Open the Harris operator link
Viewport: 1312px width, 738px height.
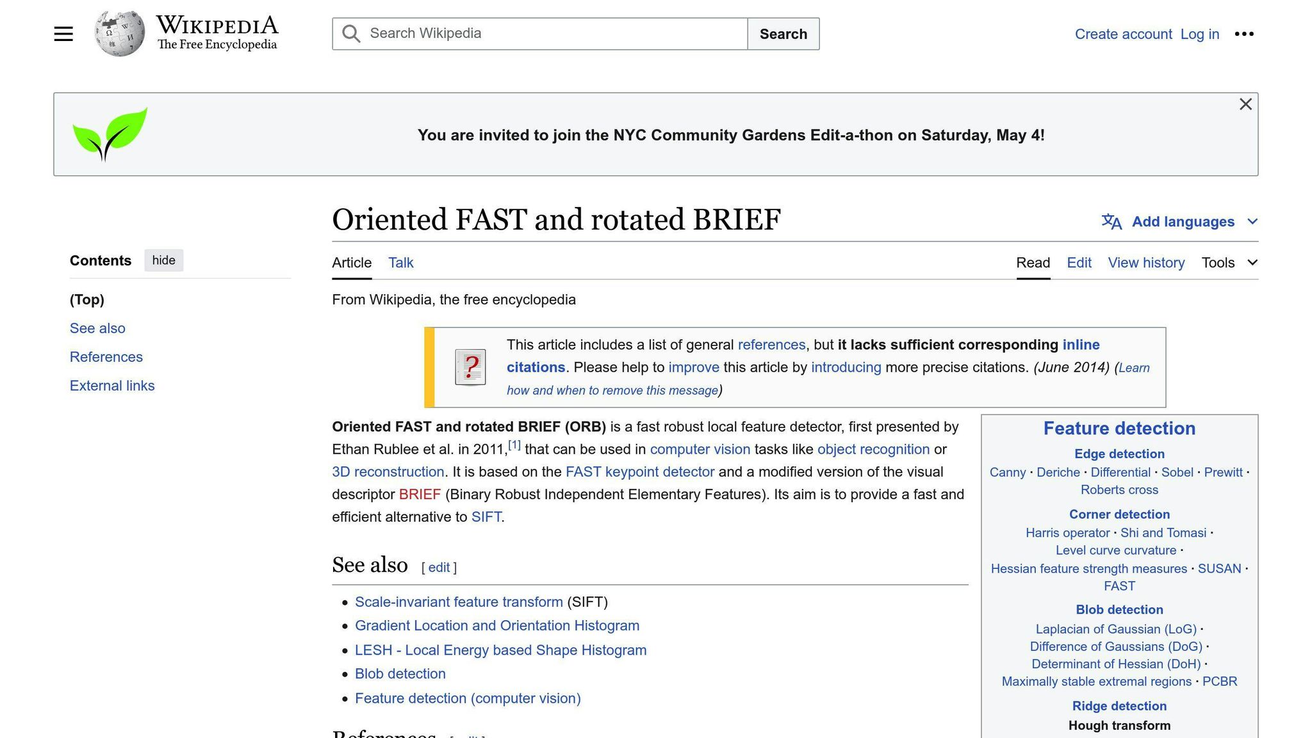(x=1067, y=533)
